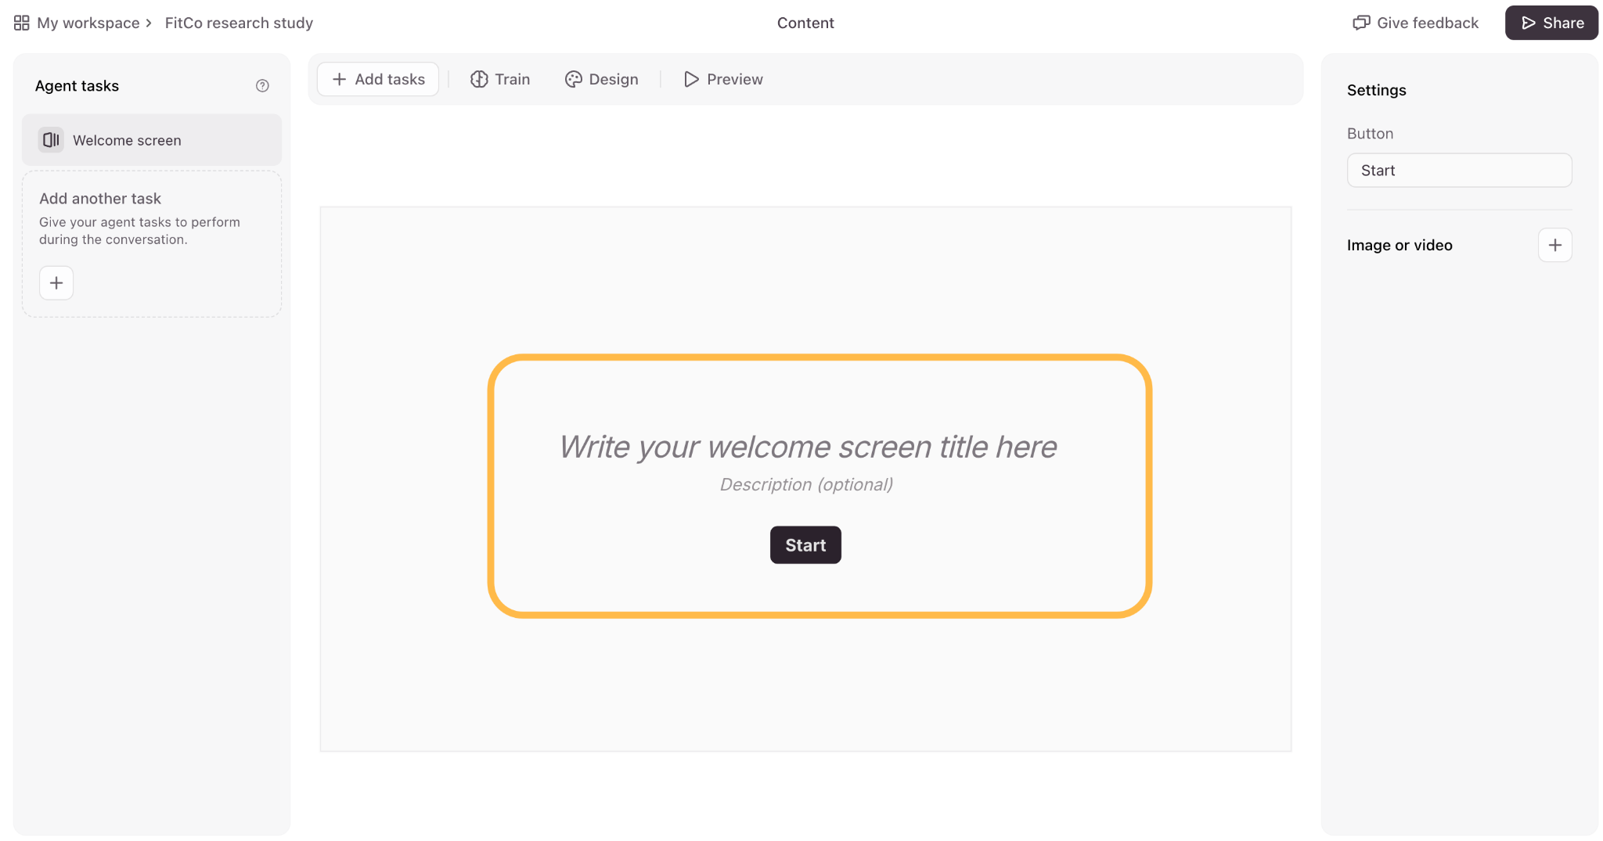This screenshot has width=1603, height=841.
Task: Open the Agent tasks help icon
Action: (x=262, y=86)
